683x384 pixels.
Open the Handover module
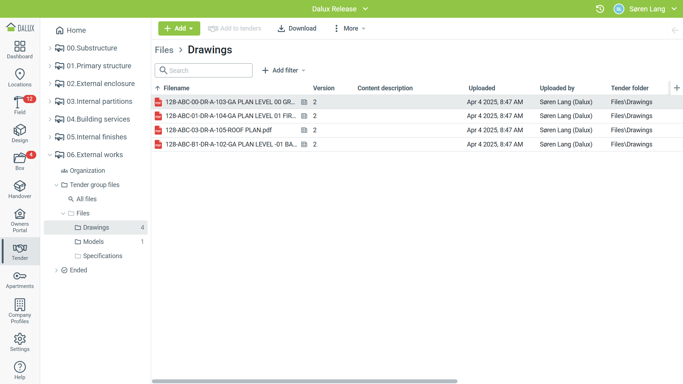coord(20,190)
